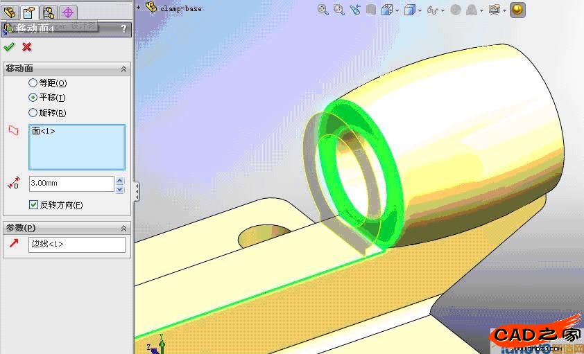
Task: Click the Zoom to Fit magnifier icon
Action: pos(323,10)
